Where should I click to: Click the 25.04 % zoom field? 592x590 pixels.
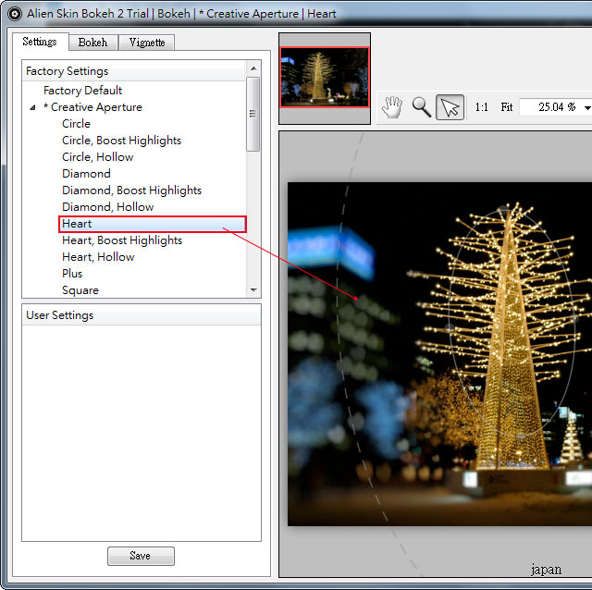(551, 107)
